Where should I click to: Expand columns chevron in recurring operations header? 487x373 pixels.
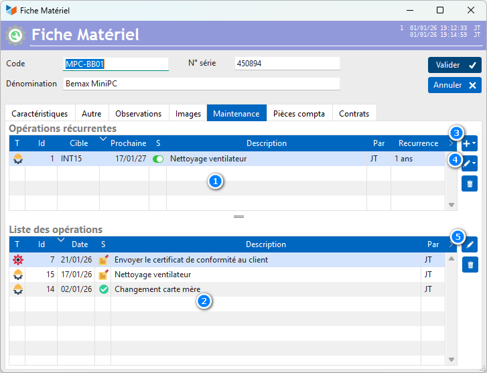click(451, 143)
